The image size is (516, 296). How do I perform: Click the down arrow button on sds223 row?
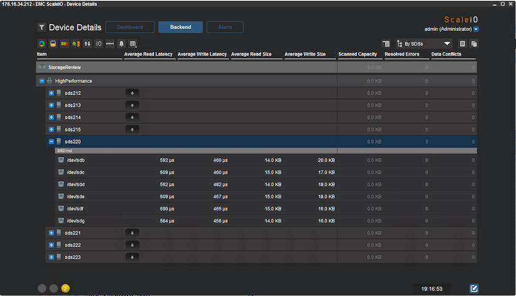pyautogui.click(x=132, y=257)
